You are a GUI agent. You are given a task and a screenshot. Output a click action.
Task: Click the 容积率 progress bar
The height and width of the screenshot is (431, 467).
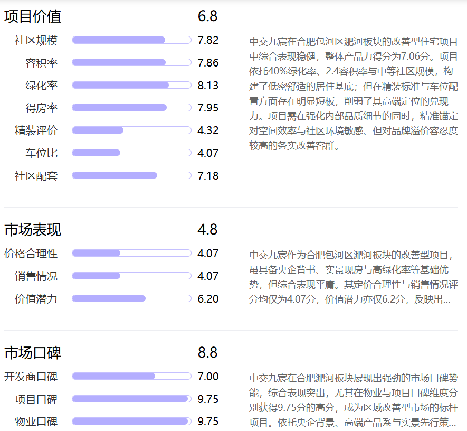(131, 63)
